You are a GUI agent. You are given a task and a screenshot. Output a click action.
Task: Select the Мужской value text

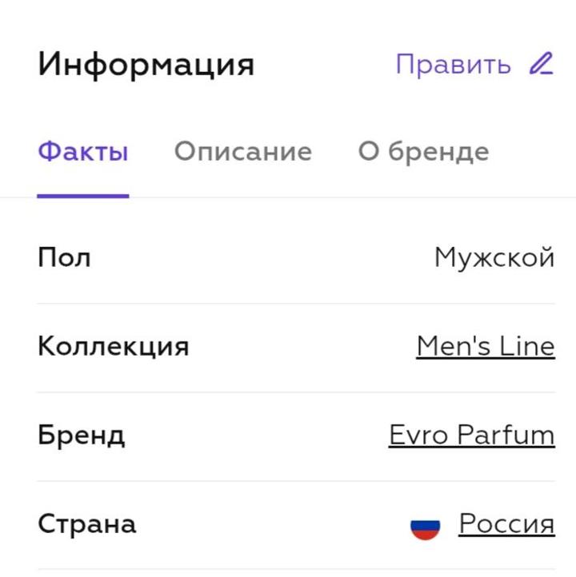(494, 258)
